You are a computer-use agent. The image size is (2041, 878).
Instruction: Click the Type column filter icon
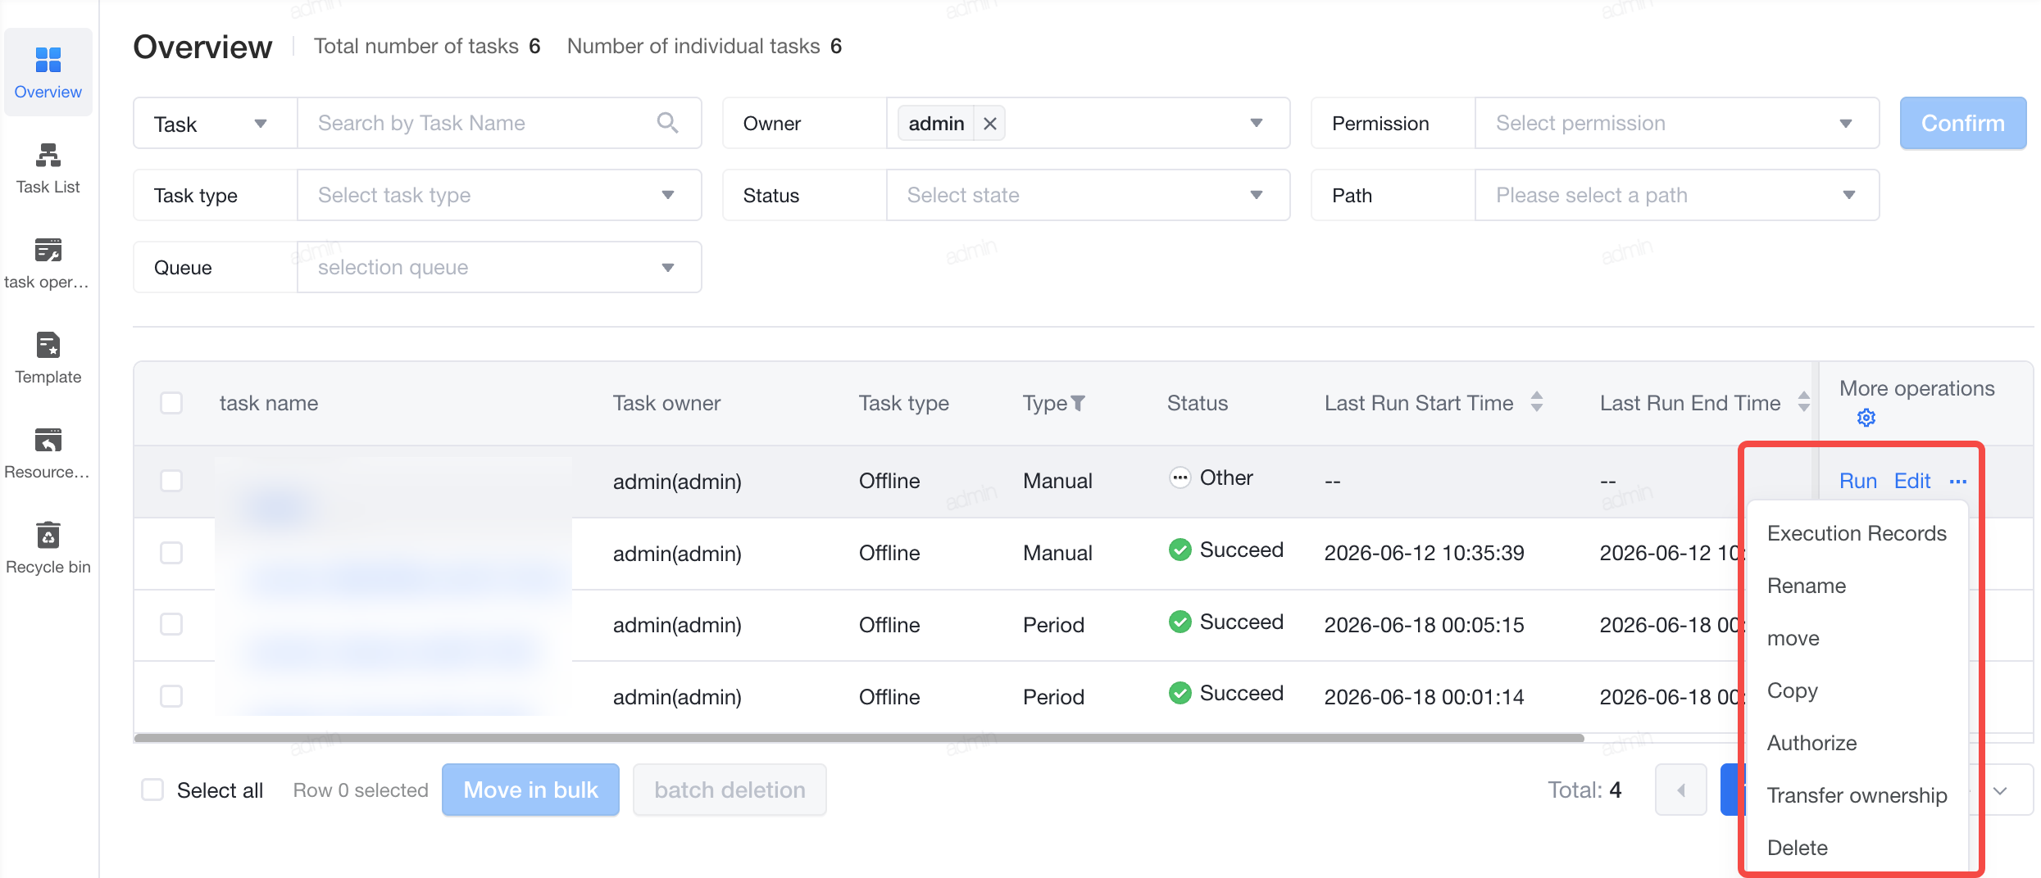point(1079,403)
